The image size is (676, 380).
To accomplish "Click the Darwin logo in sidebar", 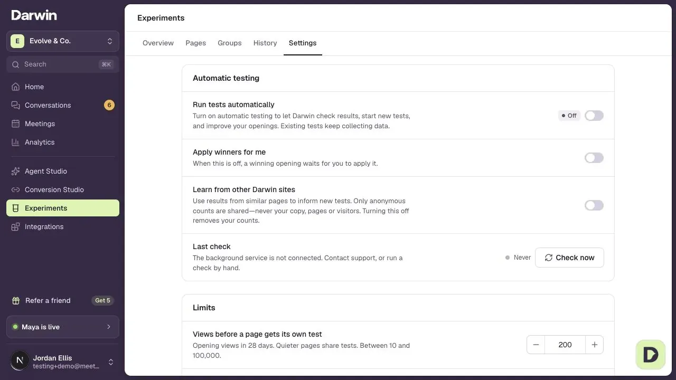I will [x=34, y=15].
